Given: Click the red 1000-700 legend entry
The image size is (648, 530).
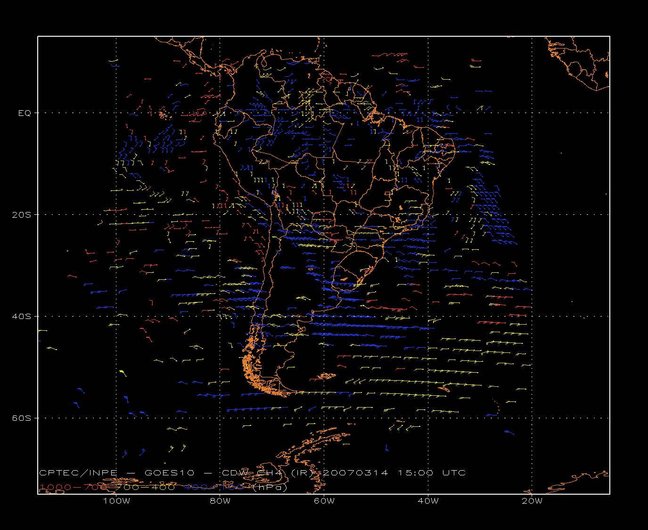Looking at the screenshot, I should tap(74, 487).
